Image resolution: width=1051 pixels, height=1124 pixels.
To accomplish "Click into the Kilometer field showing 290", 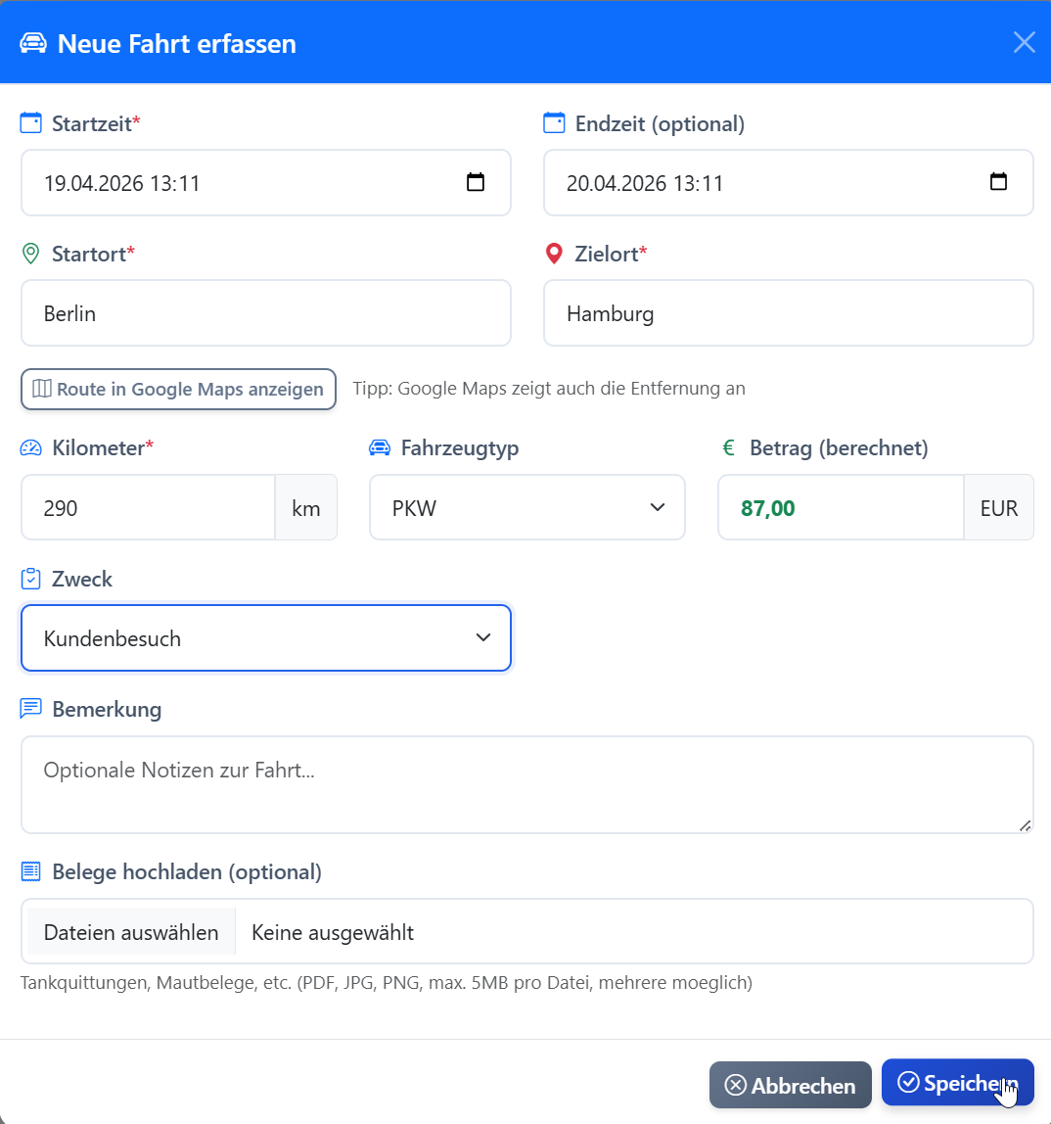I will click(x=148, y=507).
